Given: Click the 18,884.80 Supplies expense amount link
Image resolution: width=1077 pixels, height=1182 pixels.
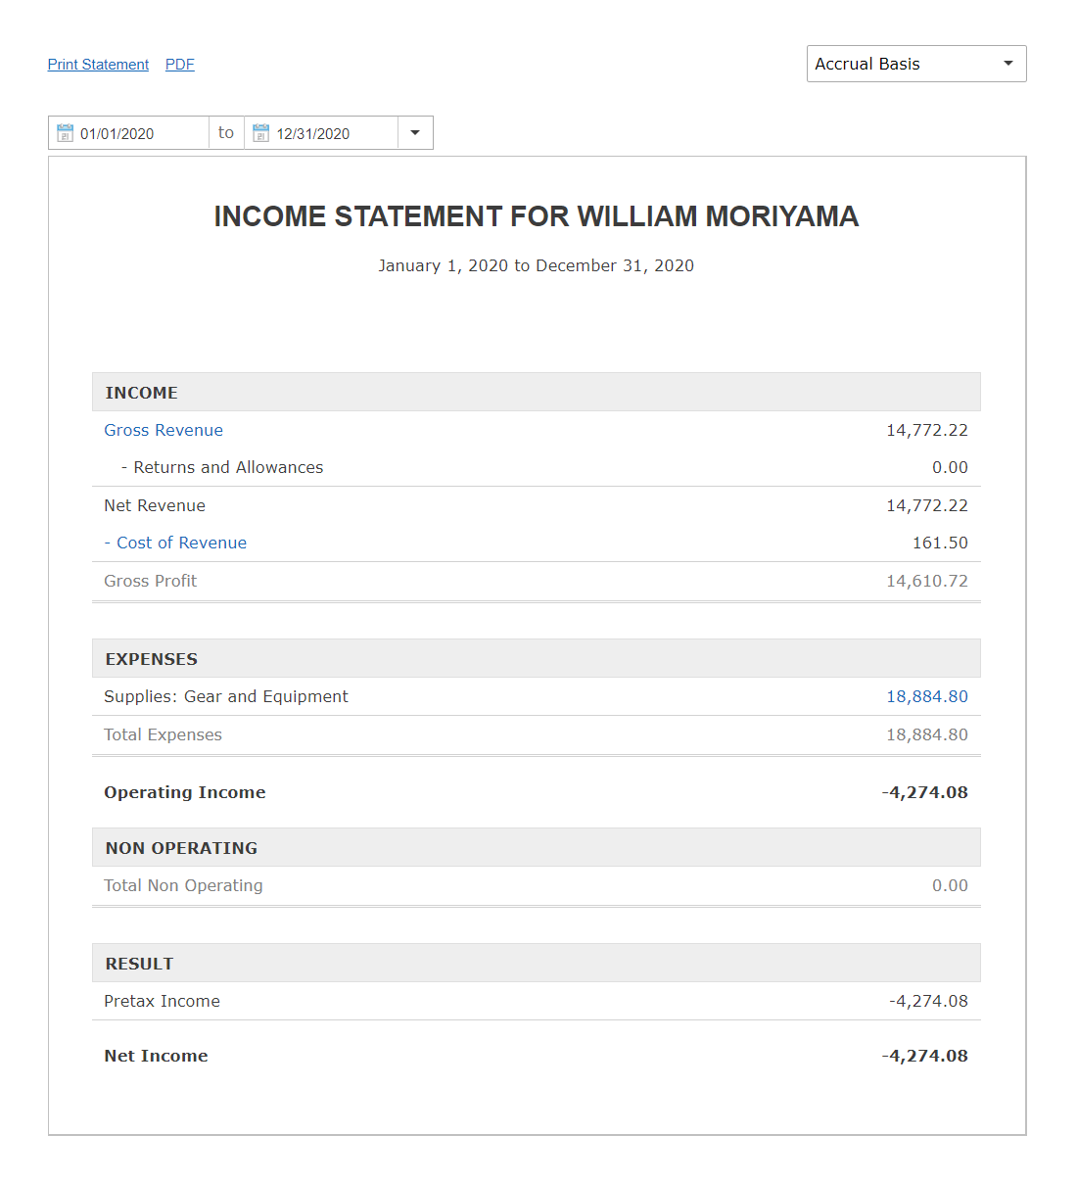Looking at the screenshot, I should pos(927,696).
